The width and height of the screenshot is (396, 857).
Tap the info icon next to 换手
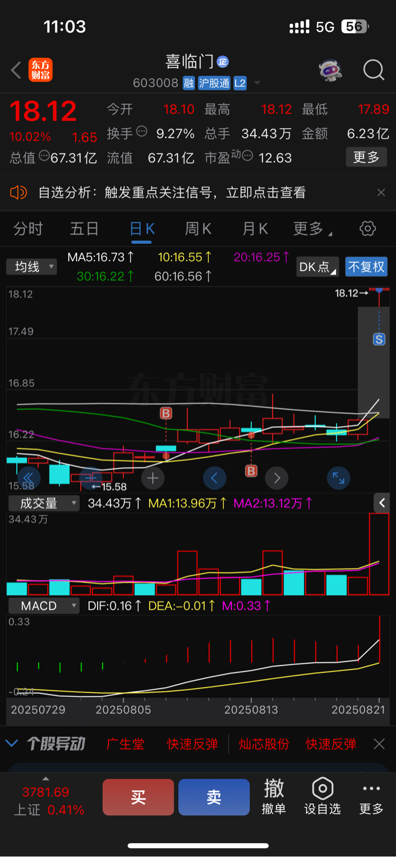pos(141,131)
